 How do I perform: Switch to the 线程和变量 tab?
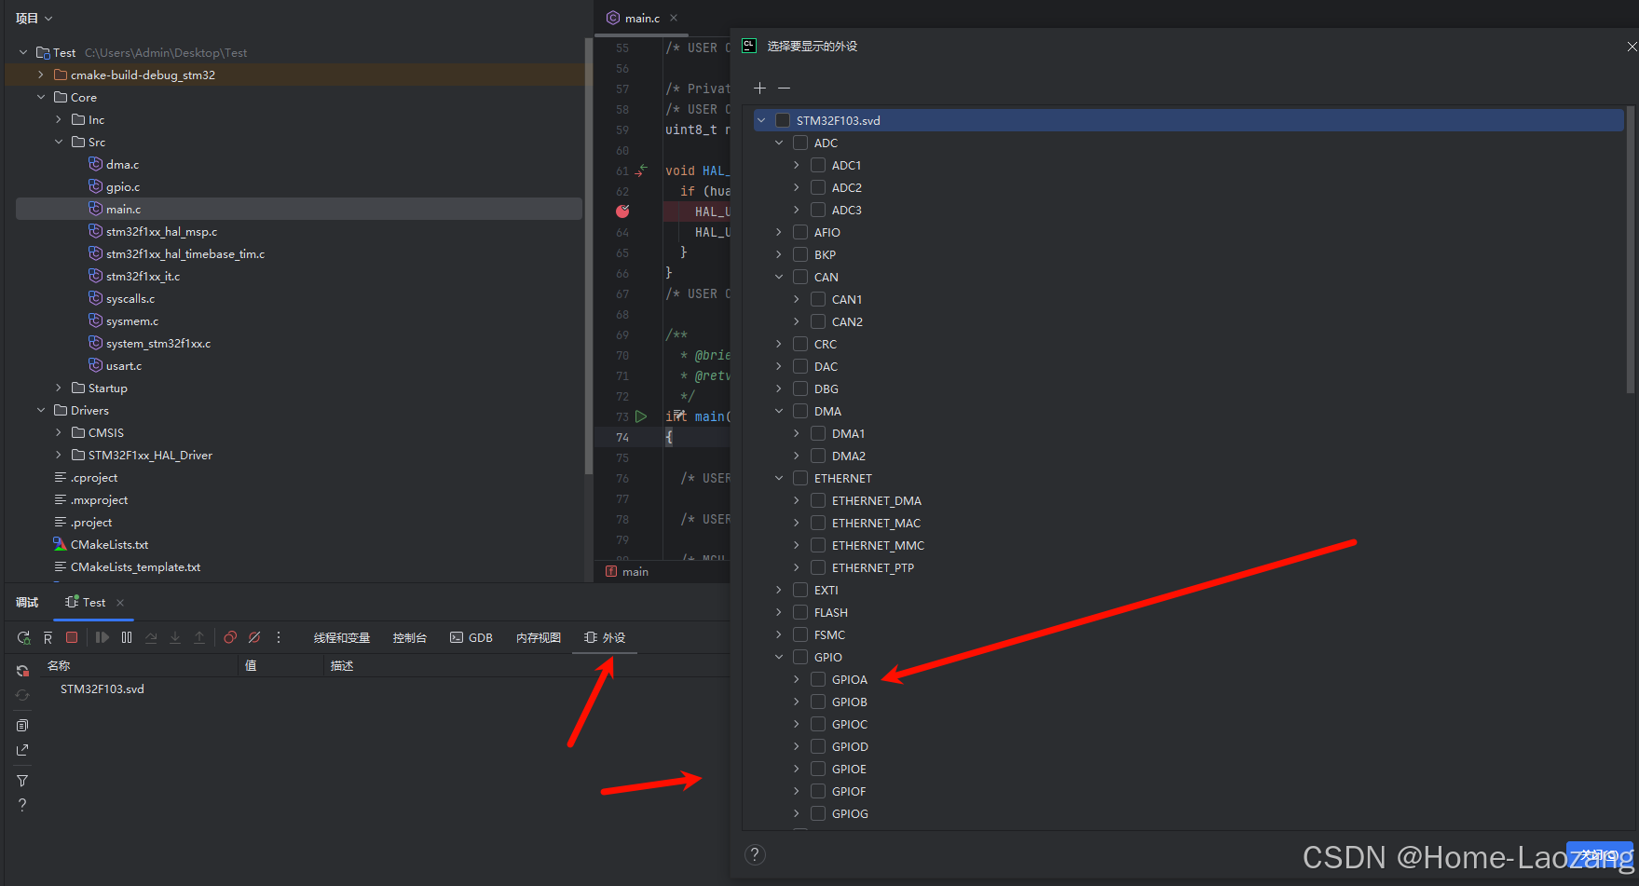click(x=342, y=637)
